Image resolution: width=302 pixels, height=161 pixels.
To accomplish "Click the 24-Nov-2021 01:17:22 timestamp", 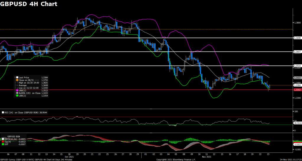I will tap(291, 160).
